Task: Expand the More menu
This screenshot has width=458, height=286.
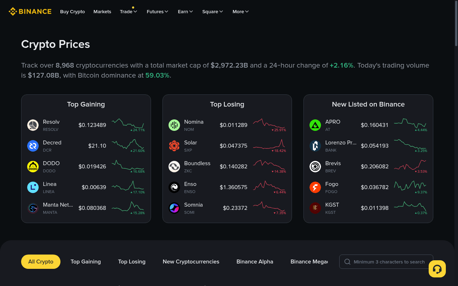Action: click(240, 11)
